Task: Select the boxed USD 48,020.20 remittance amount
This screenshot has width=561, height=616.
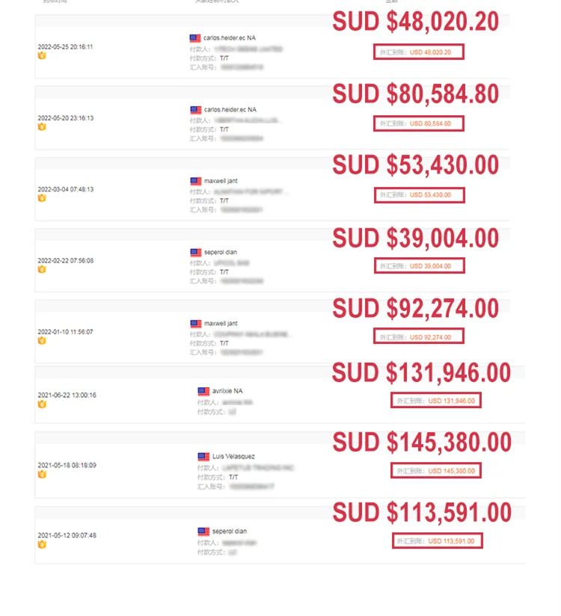Action: point(419,52)
